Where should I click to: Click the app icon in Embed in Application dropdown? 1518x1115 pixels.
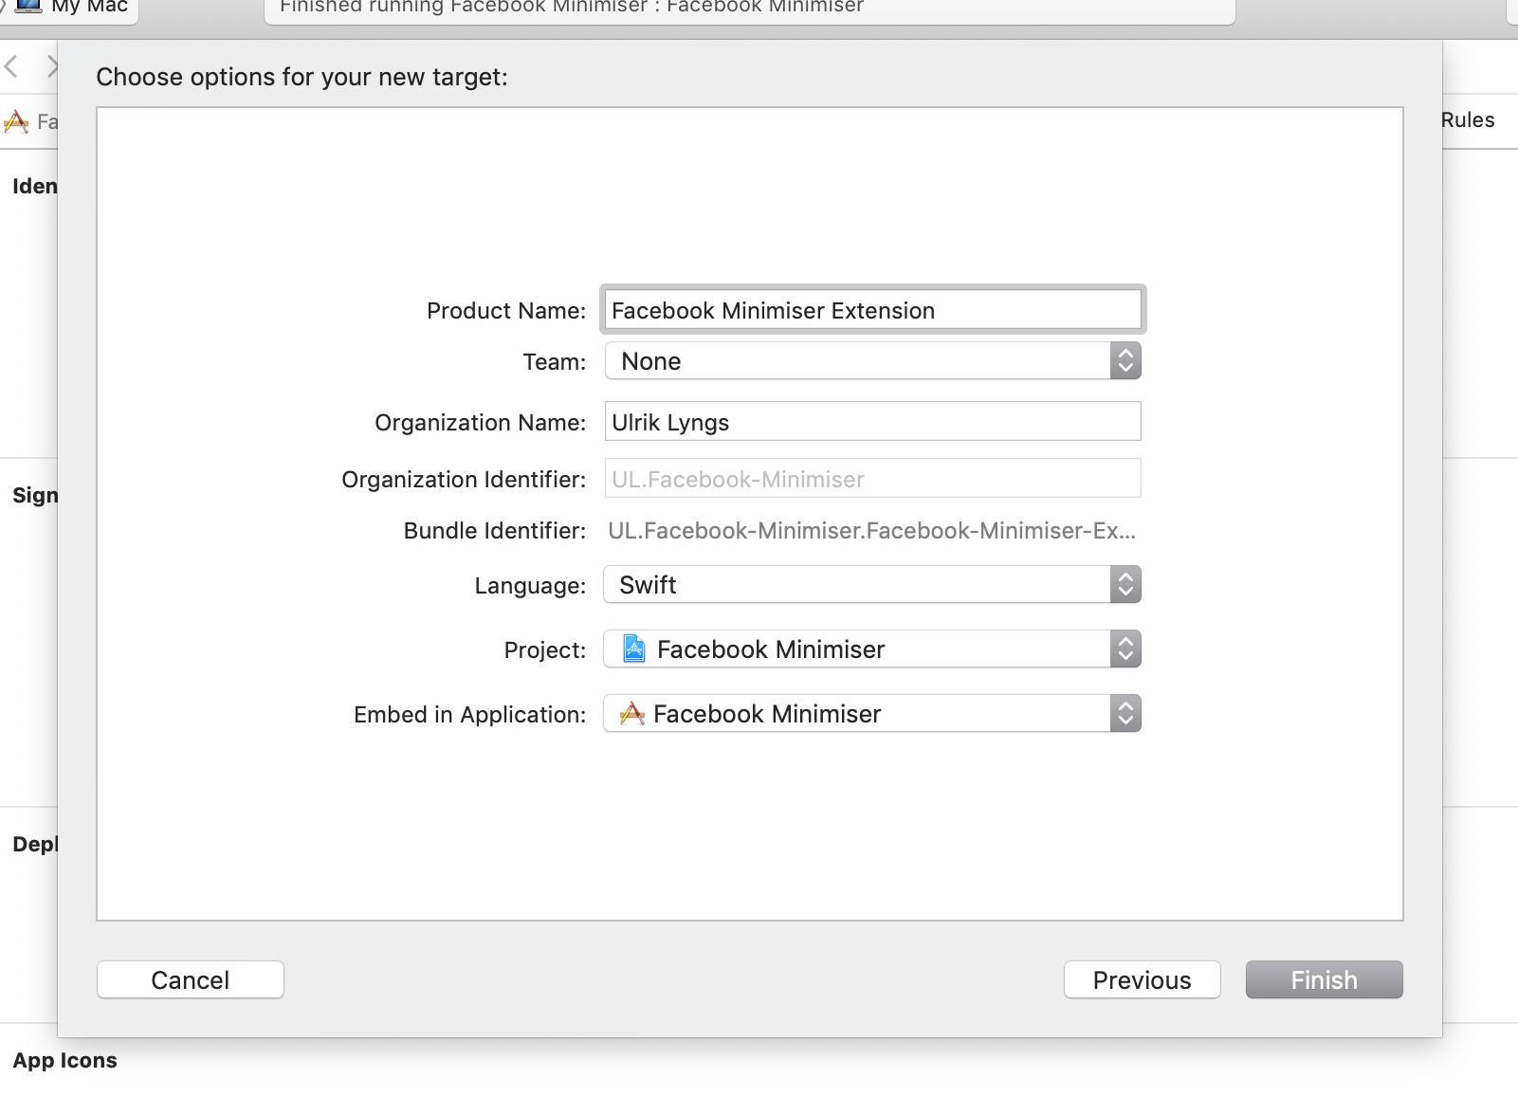click(x=632, y=713)
